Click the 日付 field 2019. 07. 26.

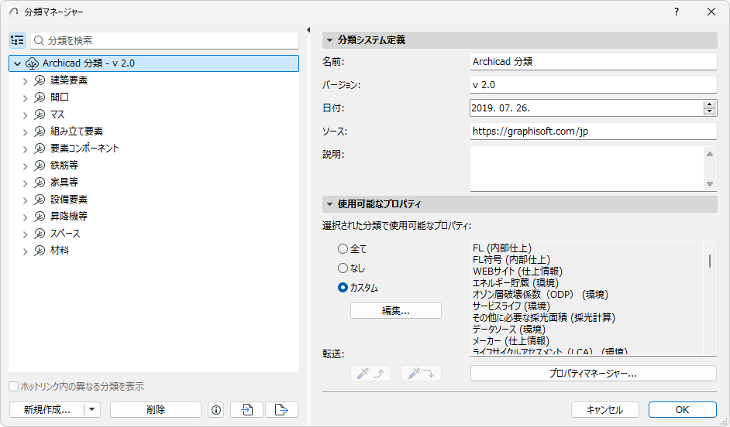(x=586, y=108)
